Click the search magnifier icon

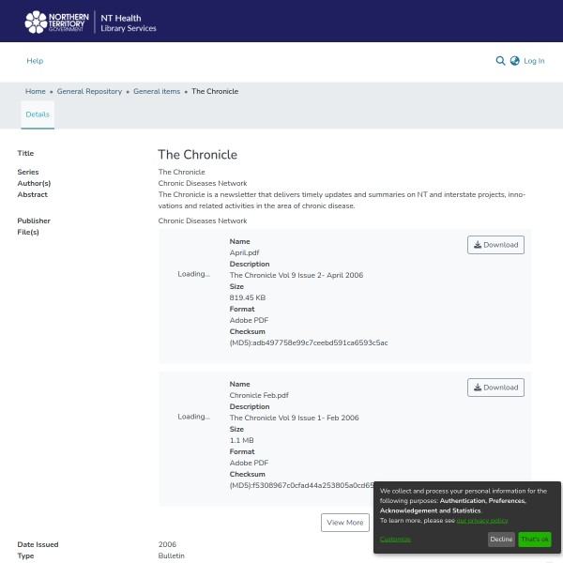coord(500,61)
